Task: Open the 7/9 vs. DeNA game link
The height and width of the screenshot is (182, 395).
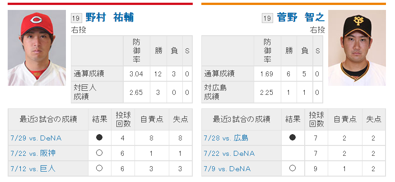Action: point(227,168)
